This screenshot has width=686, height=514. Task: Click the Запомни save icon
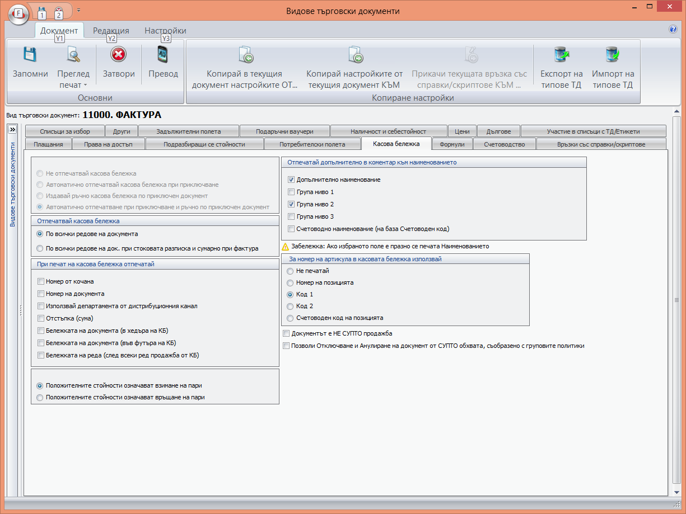(x=30, y=55)
